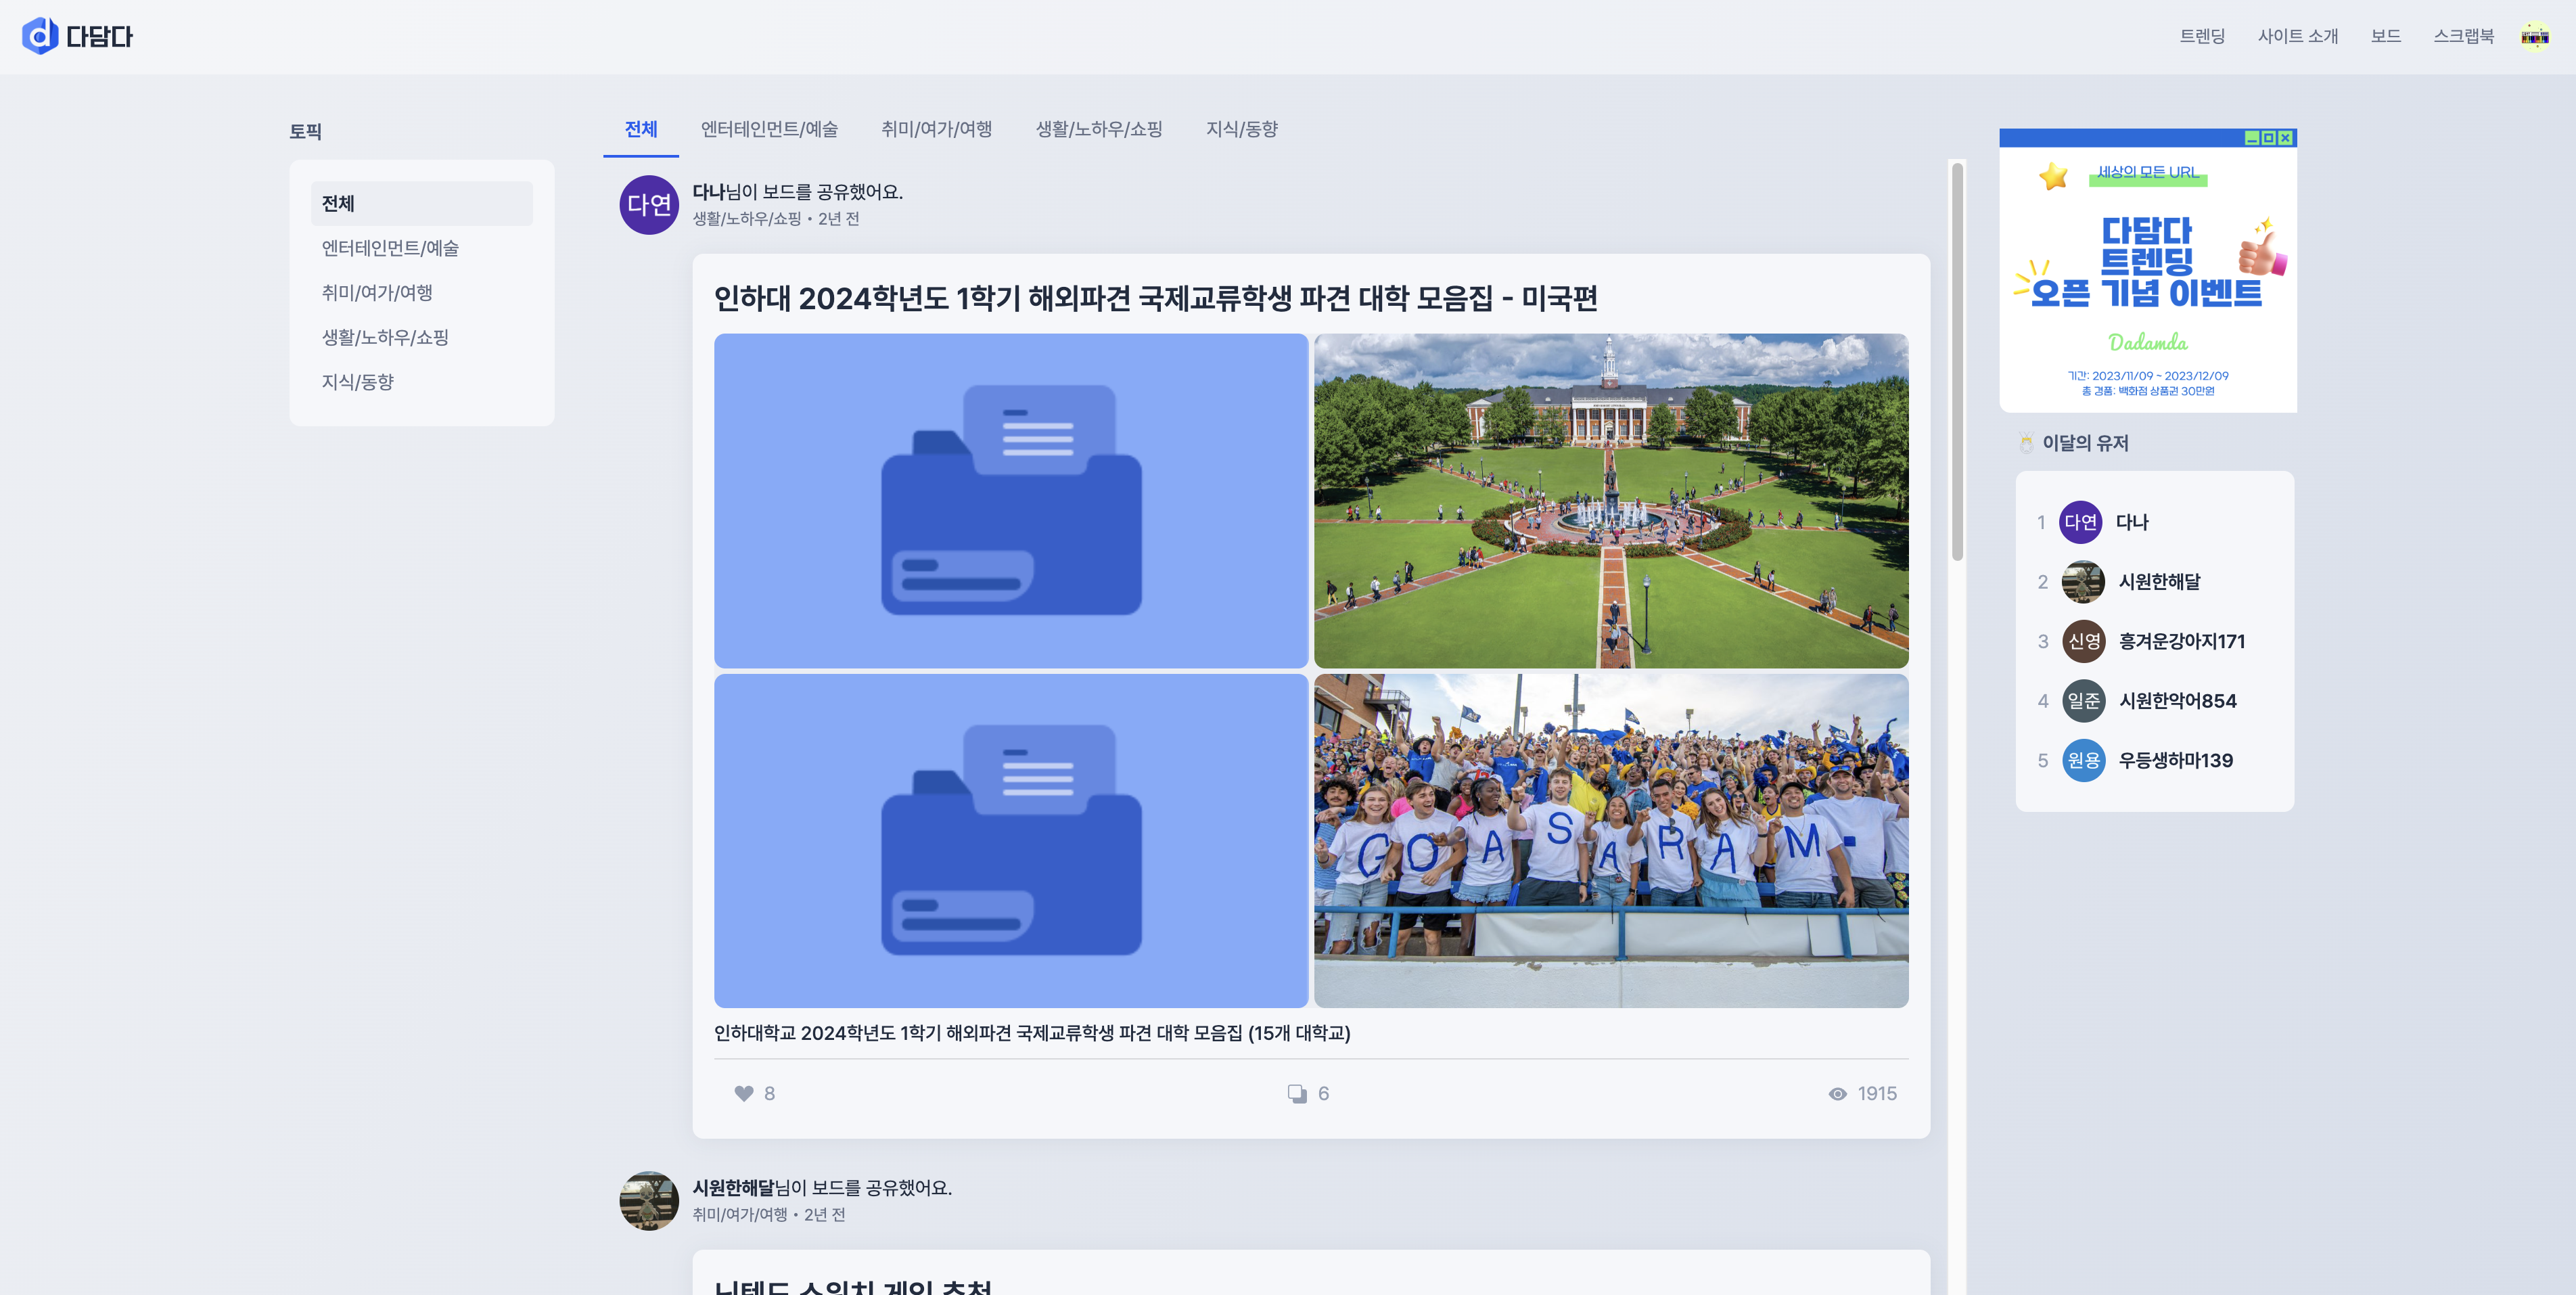The height and width of the screenshot is (1295, 2576).
Task: Click the eye view-count icon
Action: (x=1837, y=1093)
